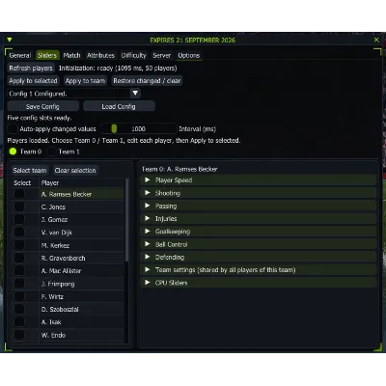Collapse the window using the top-left triangle
Screen dimensions: 386x386
10,40
